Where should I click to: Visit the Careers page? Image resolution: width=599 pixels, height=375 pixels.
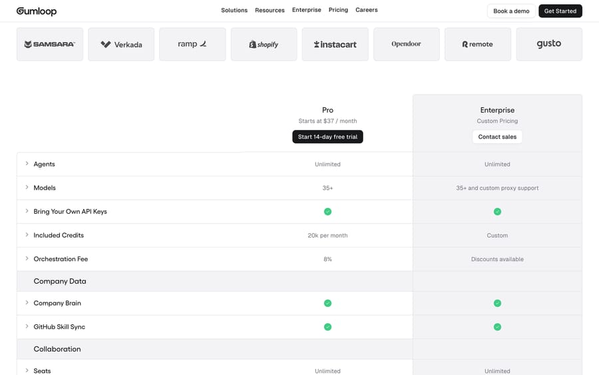pos(366,10)
